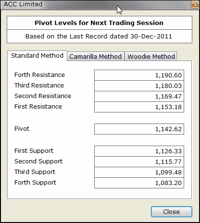Click the Pivot label
This screenshot has height=223, width=200.
pyautogui.click(x=22, y=128)
